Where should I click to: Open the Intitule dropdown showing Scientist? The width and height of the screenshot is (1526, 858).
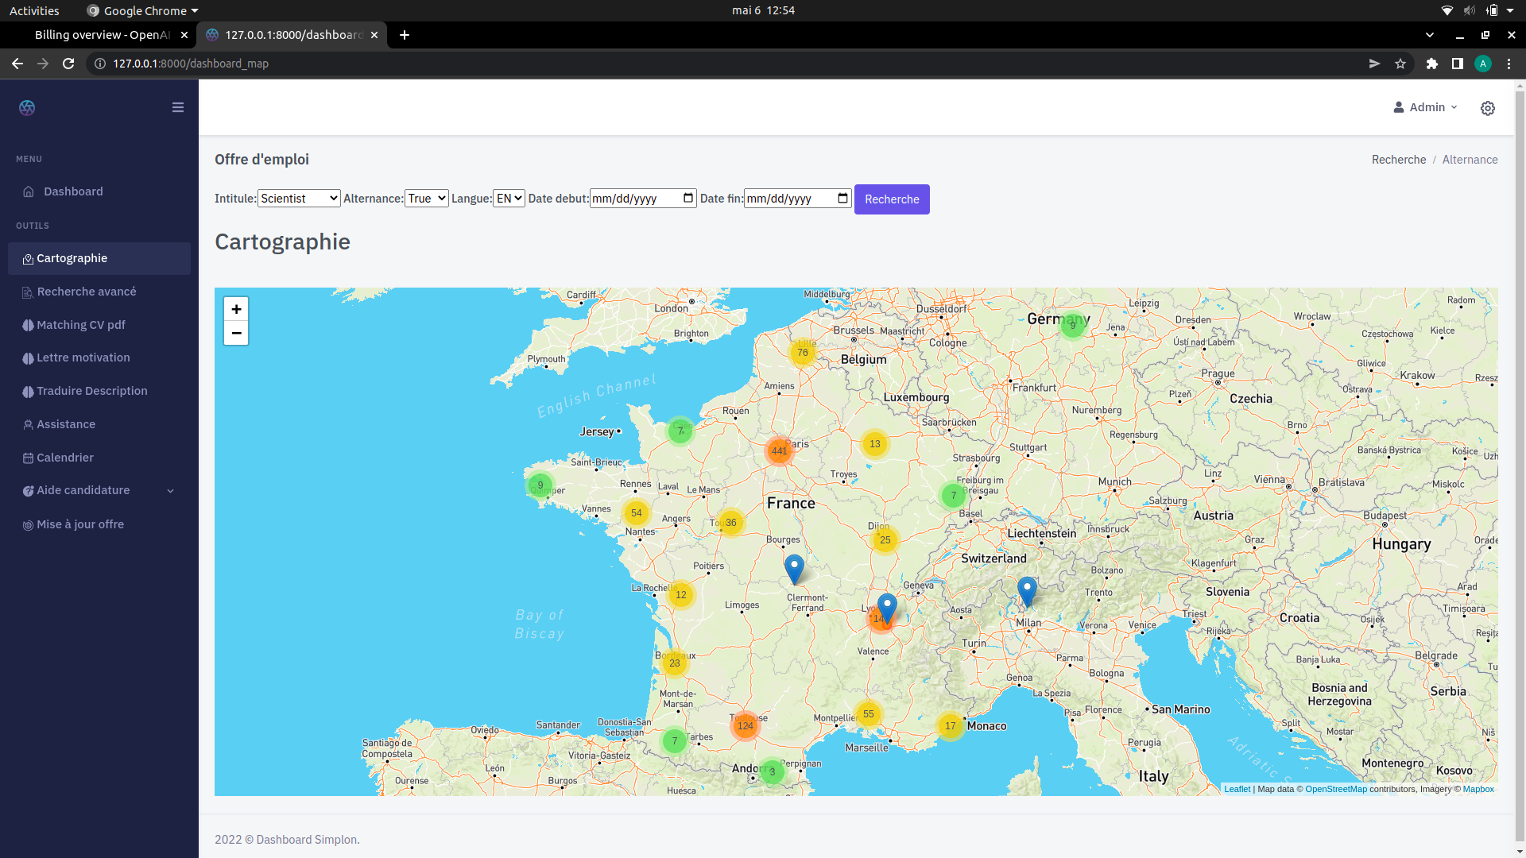point(299,199)
